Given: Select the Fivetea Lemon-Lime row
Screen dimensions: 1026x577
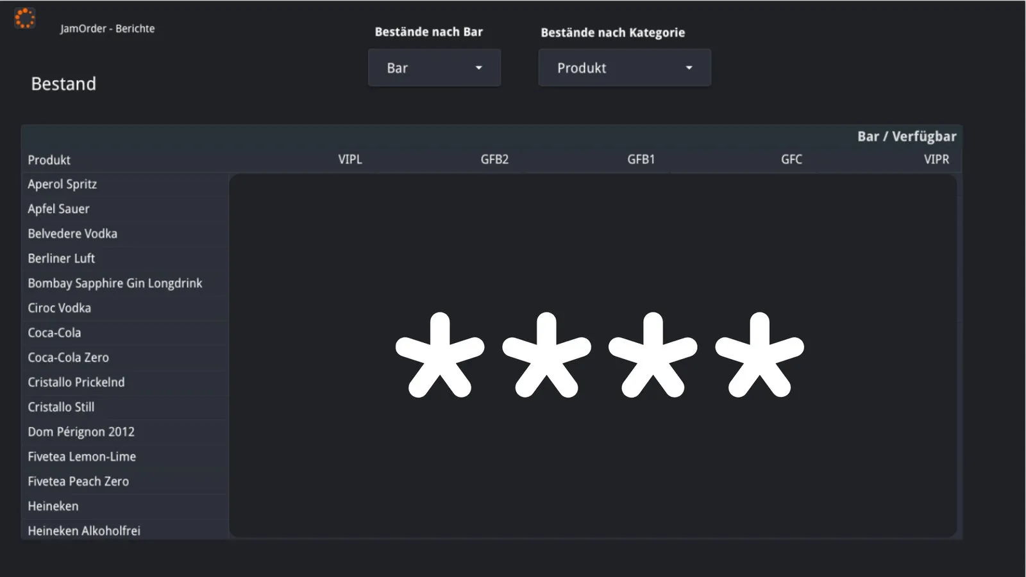Looking at the screenshot, I should coord(125,456).
